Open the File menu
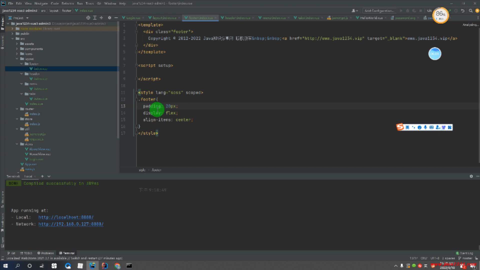 (x=10, y=3)
